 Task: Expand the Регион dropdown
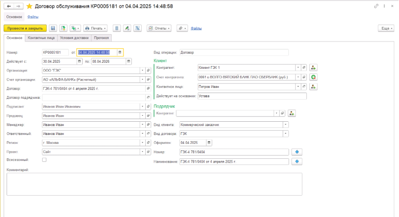pos(143,143)
